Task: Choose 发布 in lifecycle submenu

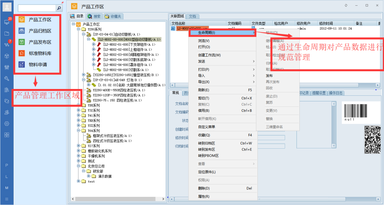Action: click(270, 76)
